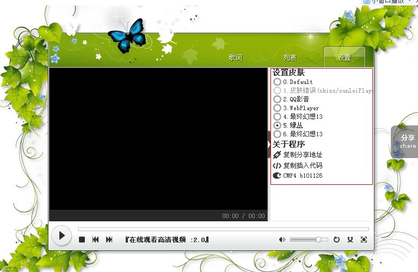Viewport: 418px width, 272px height.
Task: Click the title 在线观看高清视频 :2.0
Action: 167,240
